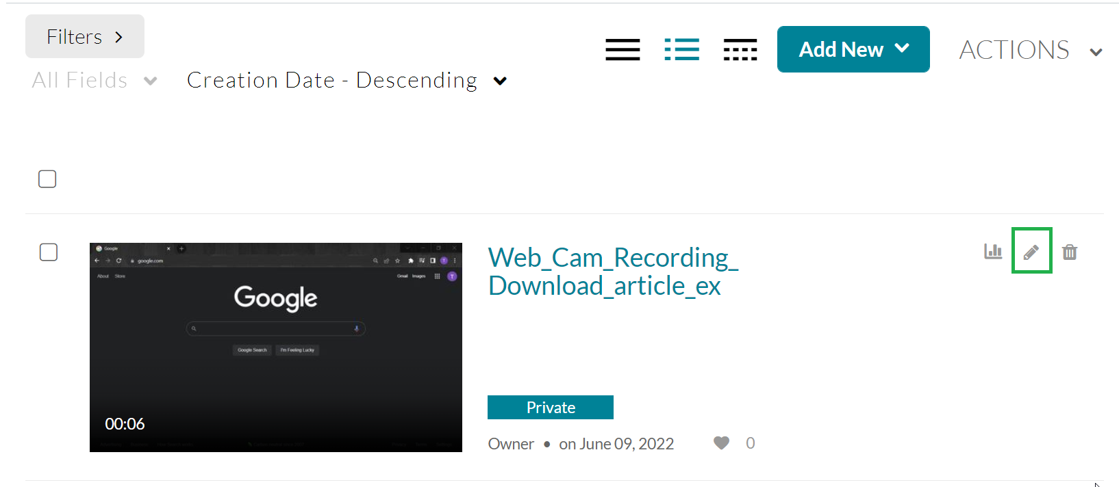
Task: Switch to short table view
Action: coord(740,49)
